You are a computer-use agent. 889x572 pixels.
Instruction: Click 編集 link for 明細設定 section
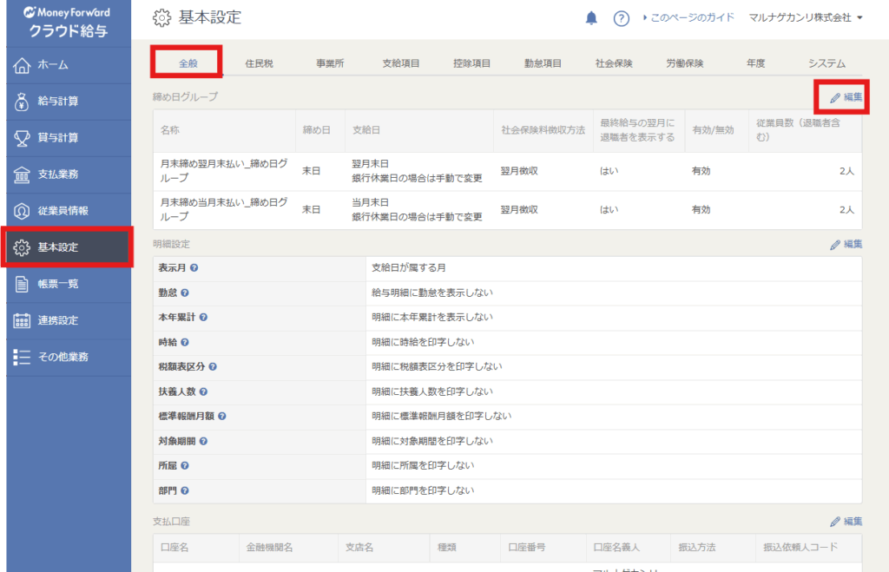[846, 245]
